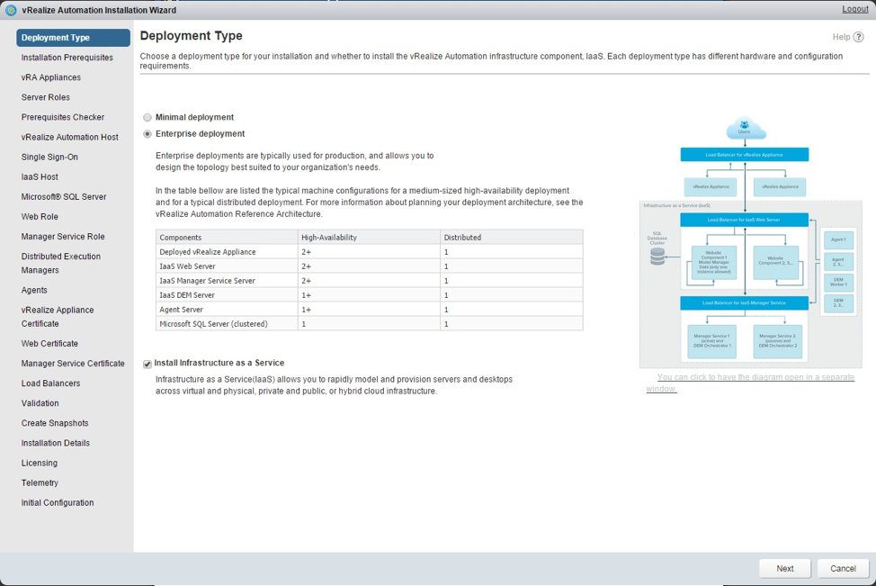Click 'Load Balancer for vRealize Appliance' diagram box
This screenshot has height=586, width=876.
(x=744, y=154)
